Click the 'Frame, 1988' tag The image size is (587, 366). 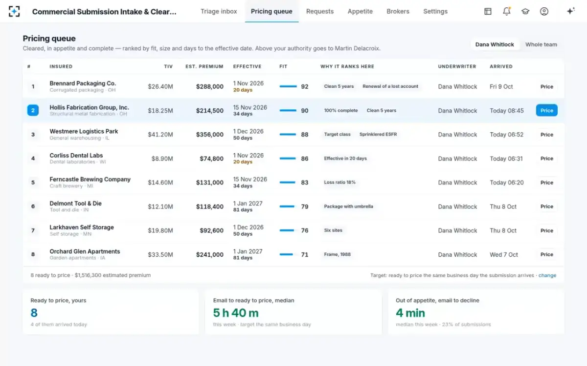(x=337, y=254)
